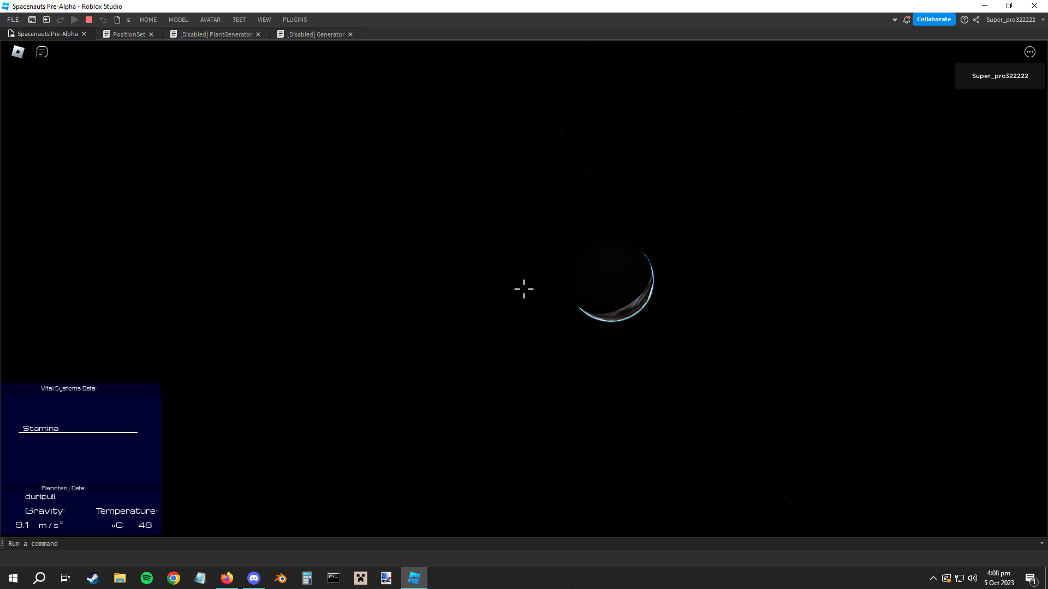1048x589 pixels.
Task: Start playtest with the Play icon
Action: pyautogui.click(x=75, y=20)
